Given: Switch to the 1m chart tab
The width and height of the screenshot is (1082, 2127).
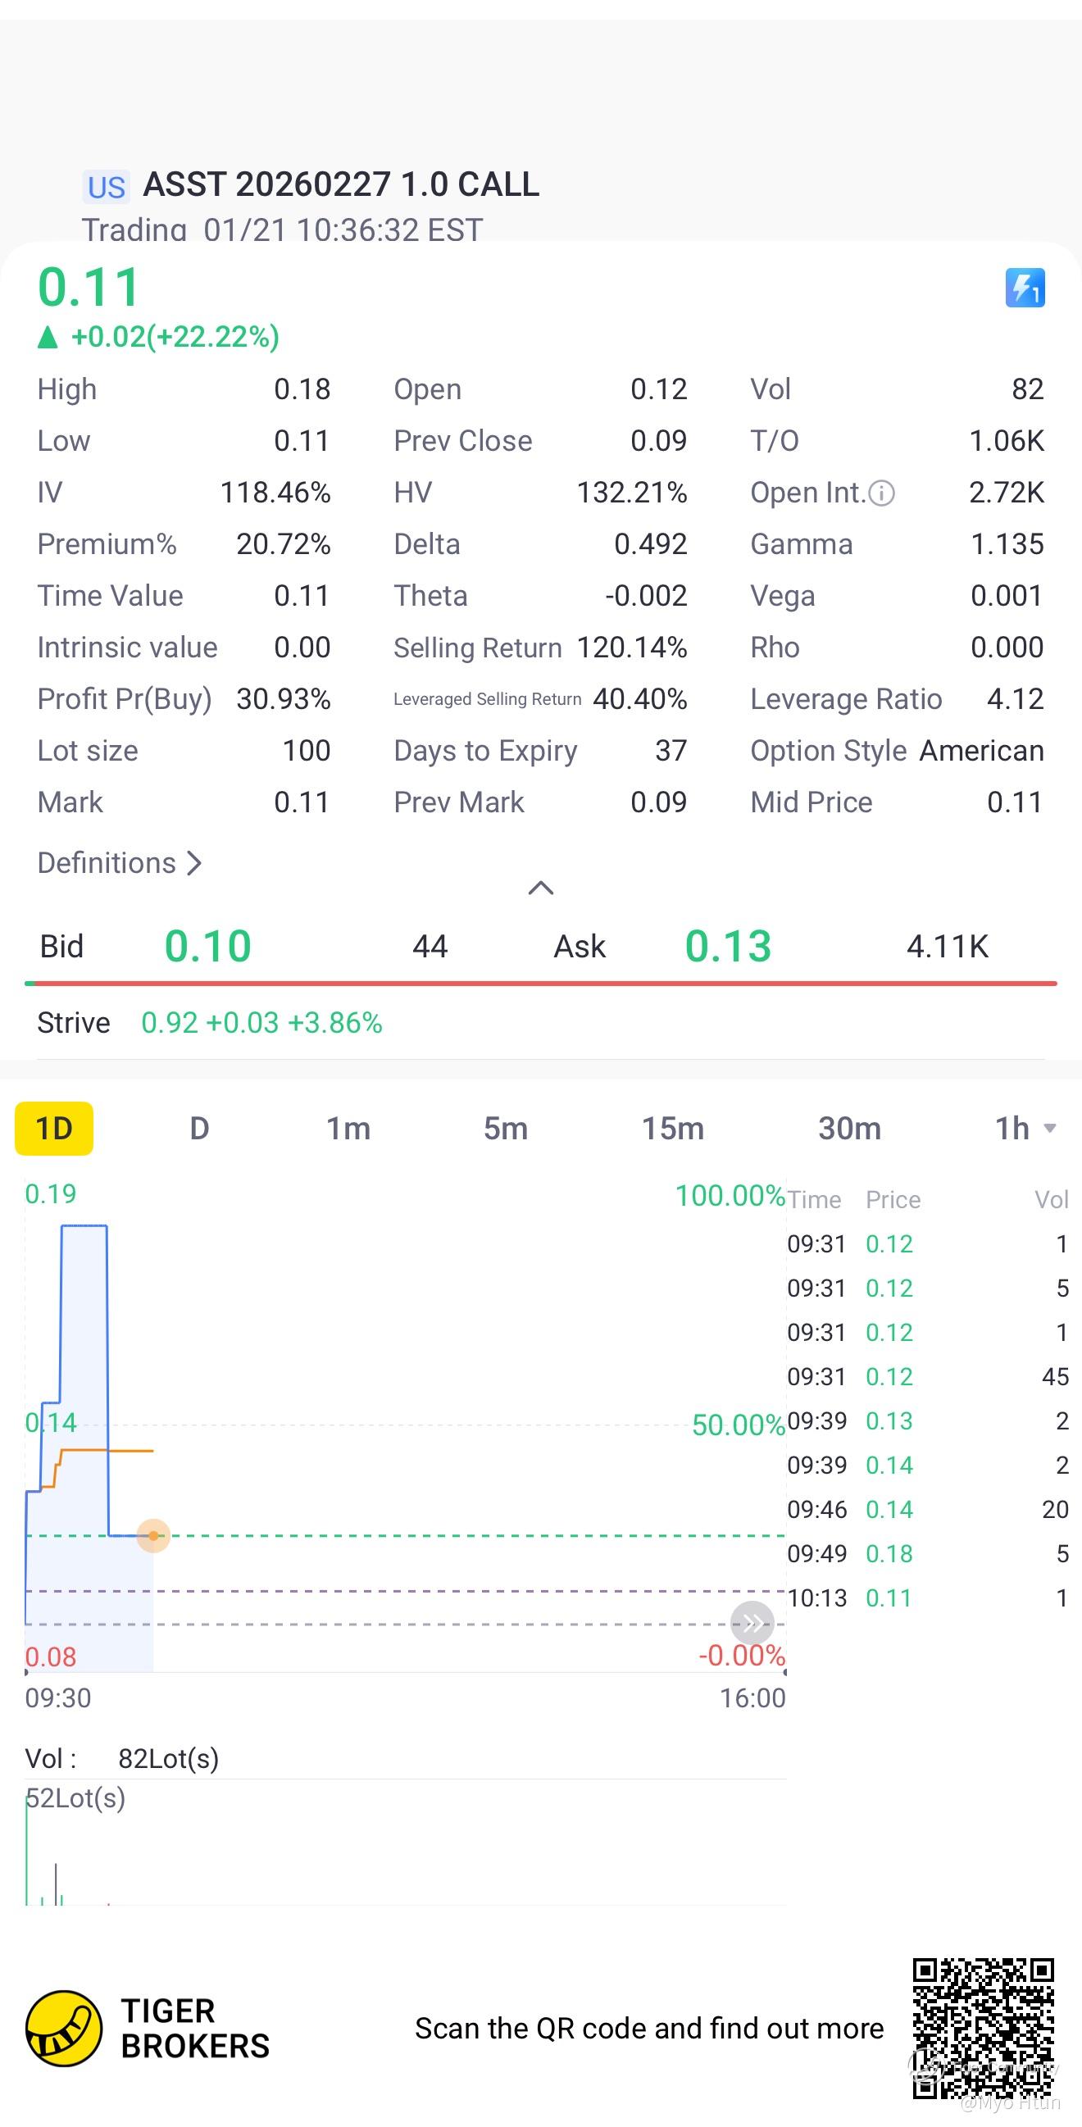Looking at the screenshot, I should [x=348, y=1129].
